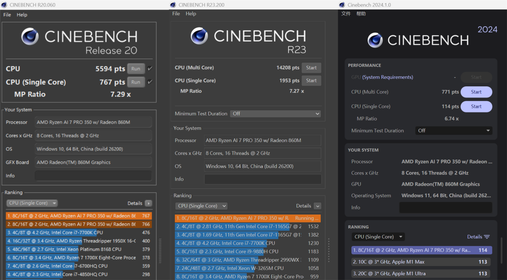The width and height of the screenshot is (507, 280).
Task: Click the GPU Start button in Cinebench 2024
Action: tap(476, 77)
